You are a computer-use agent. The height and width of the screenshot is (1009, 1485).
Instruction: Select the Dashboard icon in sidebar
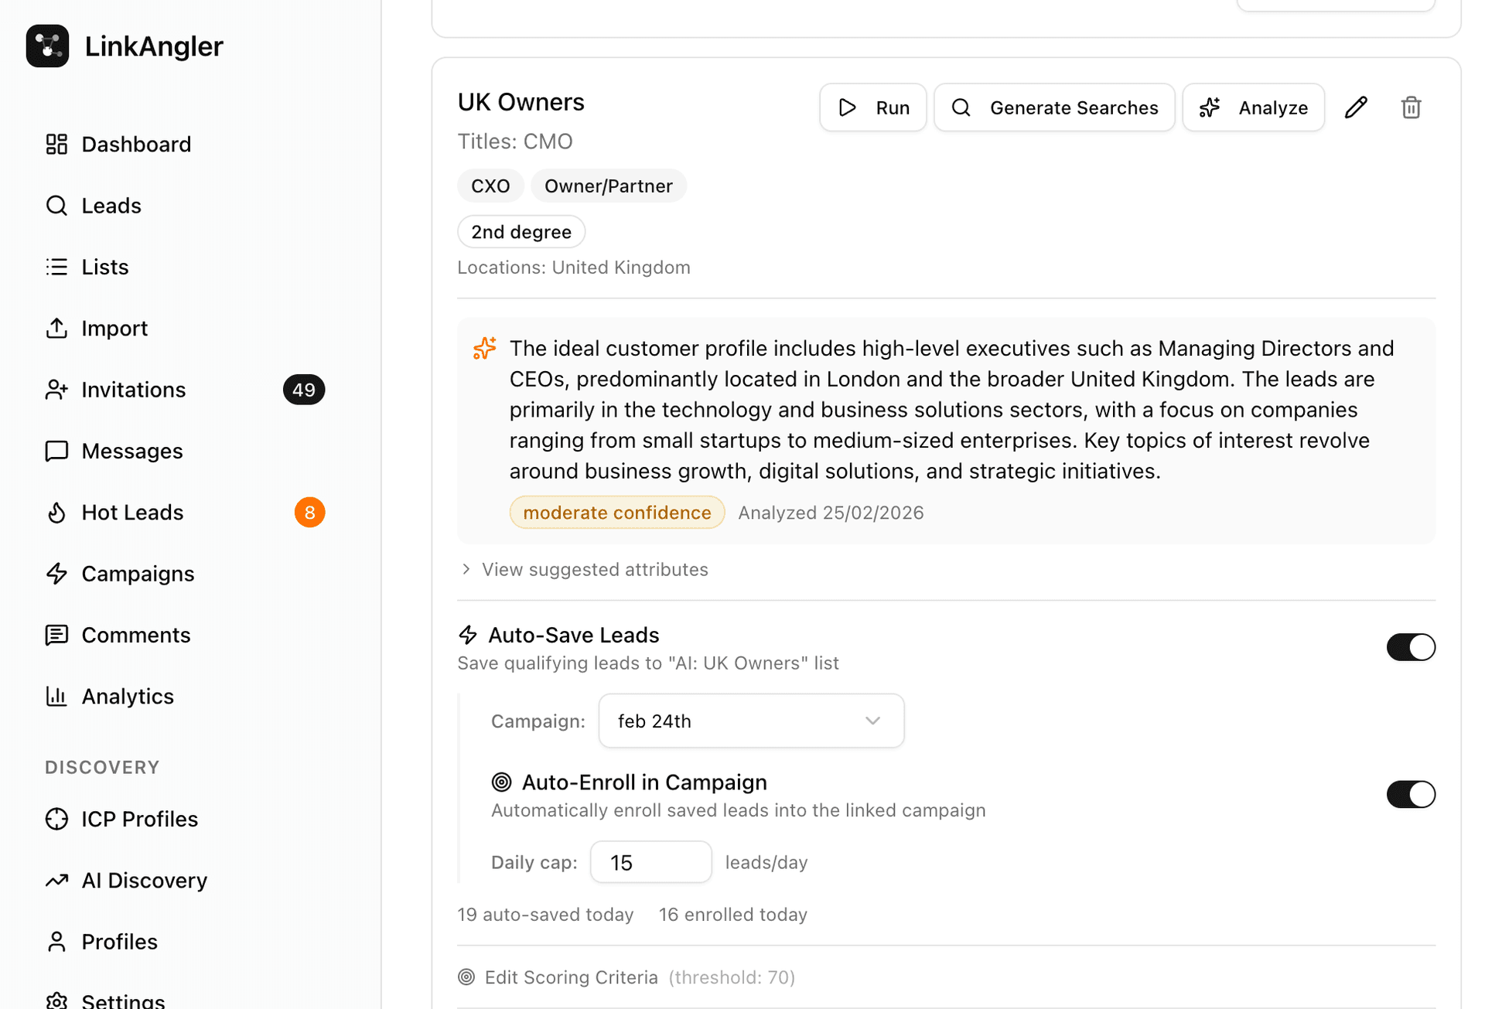(x=56, y=144)
